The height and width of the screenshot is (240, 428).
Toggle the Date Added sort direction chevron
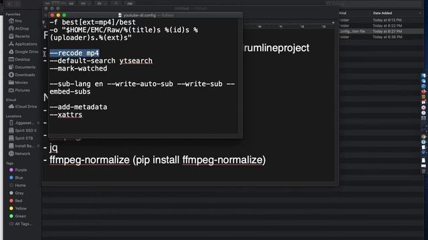[x=420, y=13]
